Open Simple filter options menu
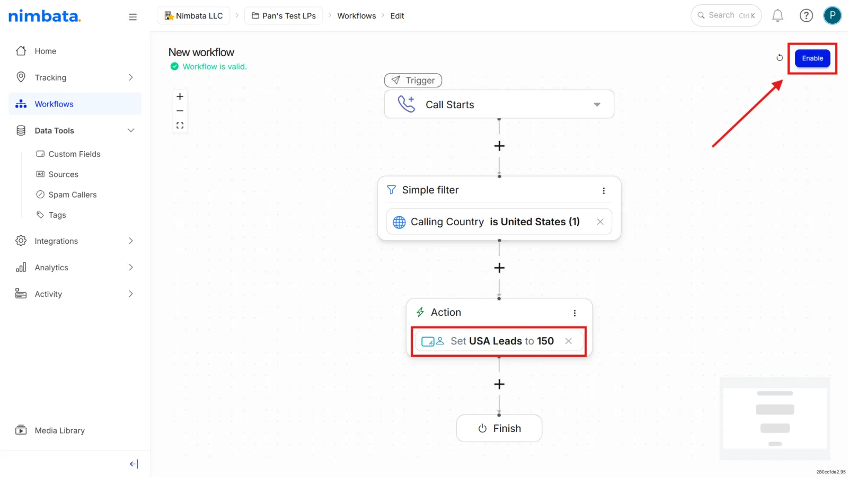This screenshot has height=477, width=848. pyautogui.click(x=604, y=191)
